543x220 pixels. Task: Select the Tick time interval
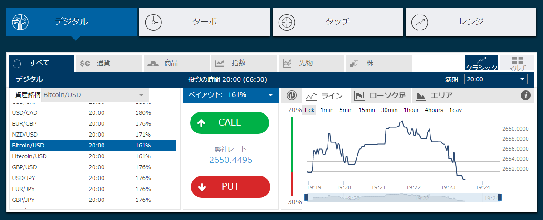click(309, 110)
